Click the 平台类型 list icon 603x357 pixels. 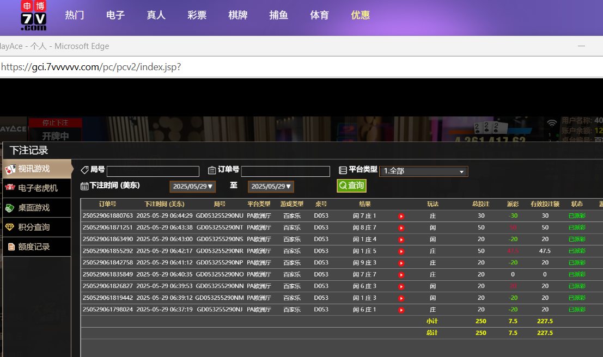tap(343, 170)
